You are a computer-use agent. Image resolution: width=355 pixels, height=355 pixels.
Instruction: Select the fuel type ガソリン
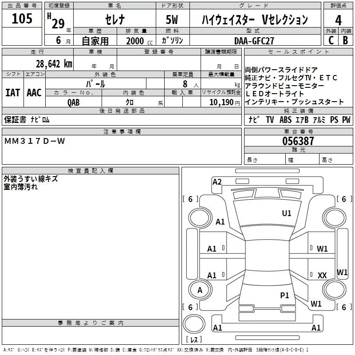pos(172,40)
